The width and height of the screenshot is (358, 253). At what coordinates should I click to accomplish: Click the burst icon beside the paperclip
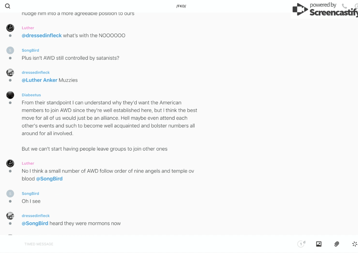354,244
